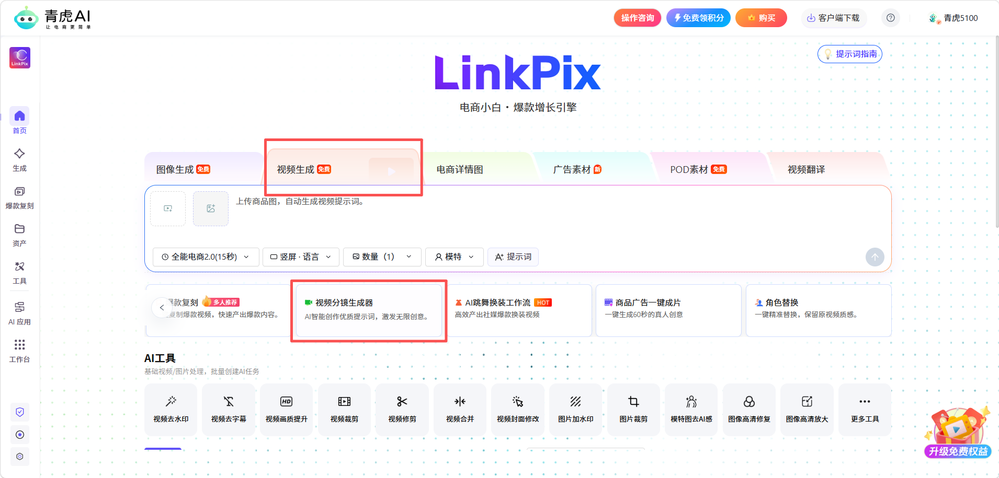999x478 pixels.
Task: Open 资产 assets in sidebar
Action: click(x=19, y=235)
